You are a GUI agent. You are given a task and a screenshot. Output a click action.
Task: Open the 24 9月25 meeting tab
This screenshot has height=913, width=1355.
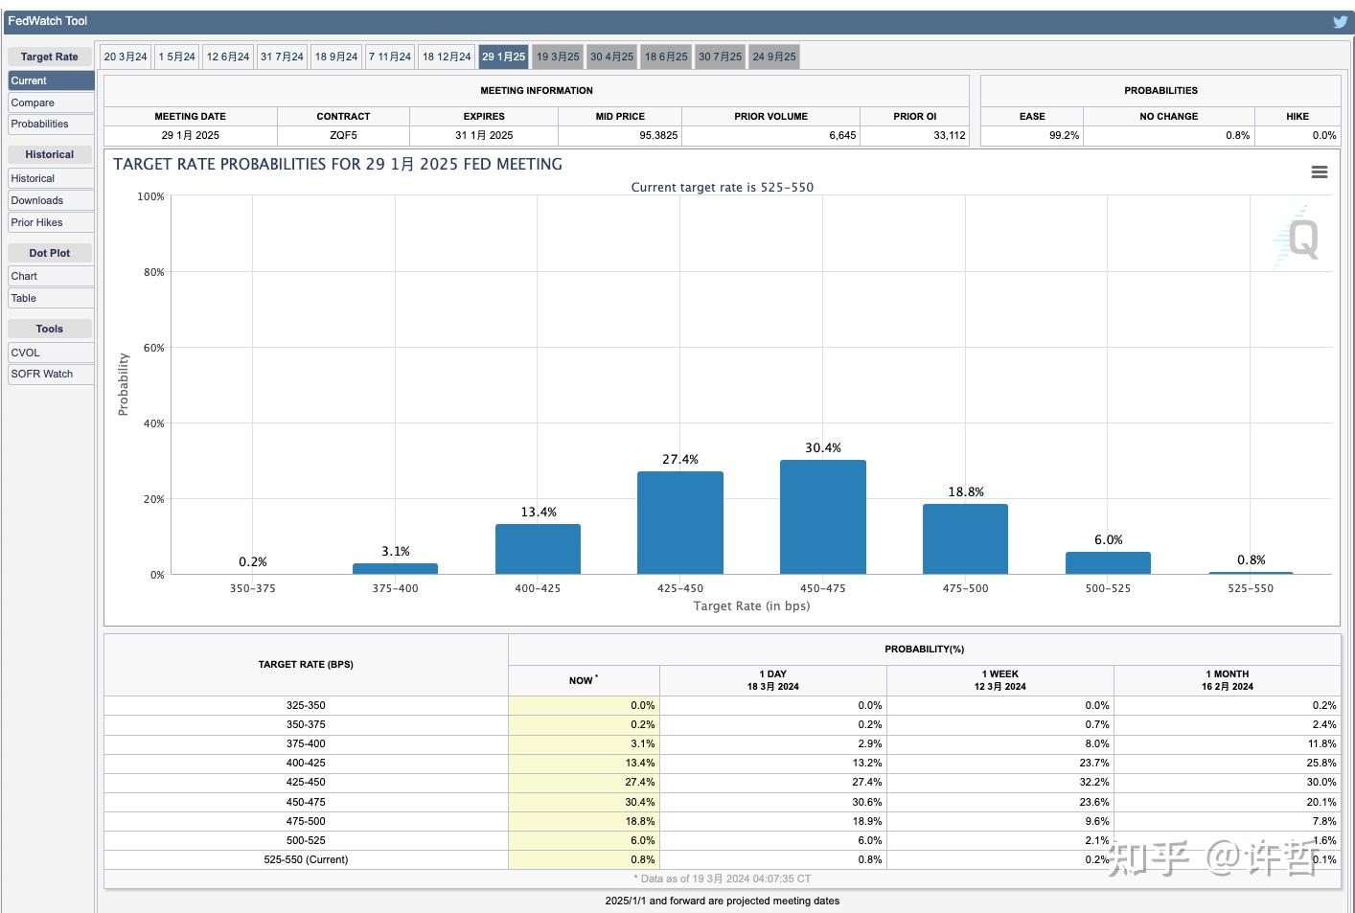coord(774,57)
